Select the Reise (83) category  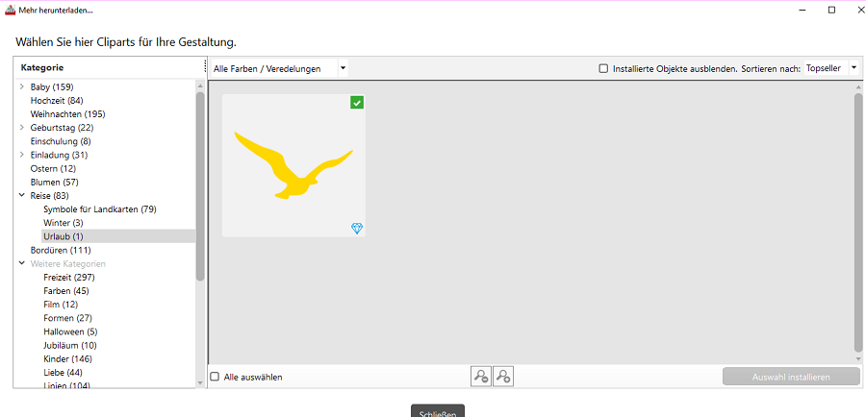[x=50, y=195]
